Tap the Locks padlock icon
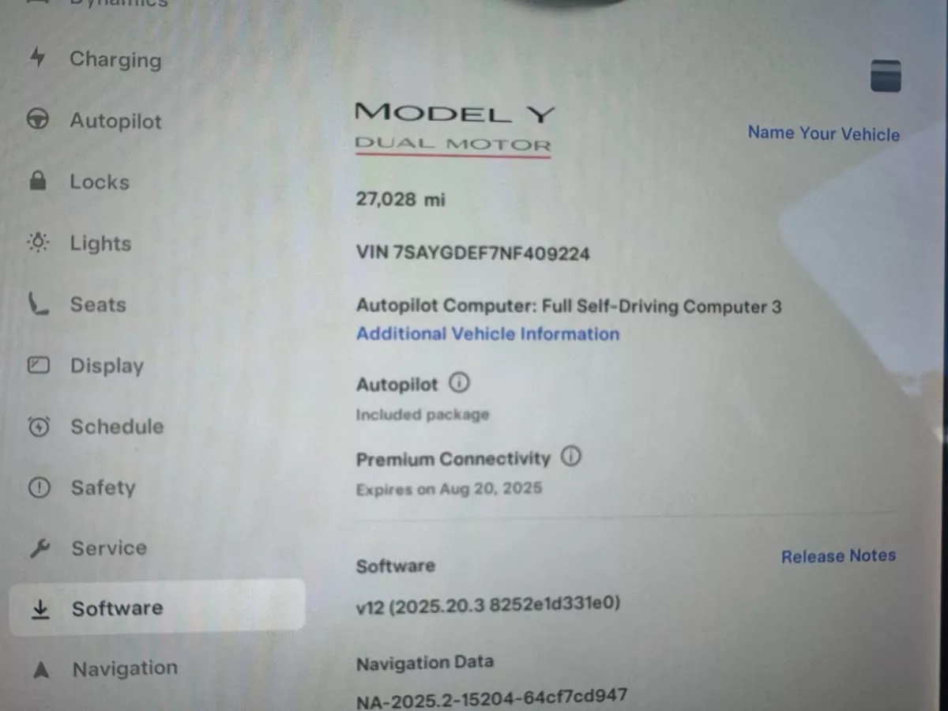 tap(37, 181)
